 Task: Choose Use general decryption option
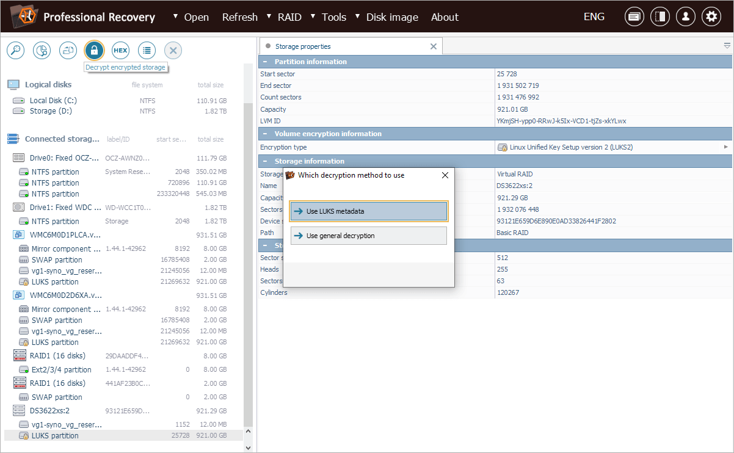[x=369, y=236]
